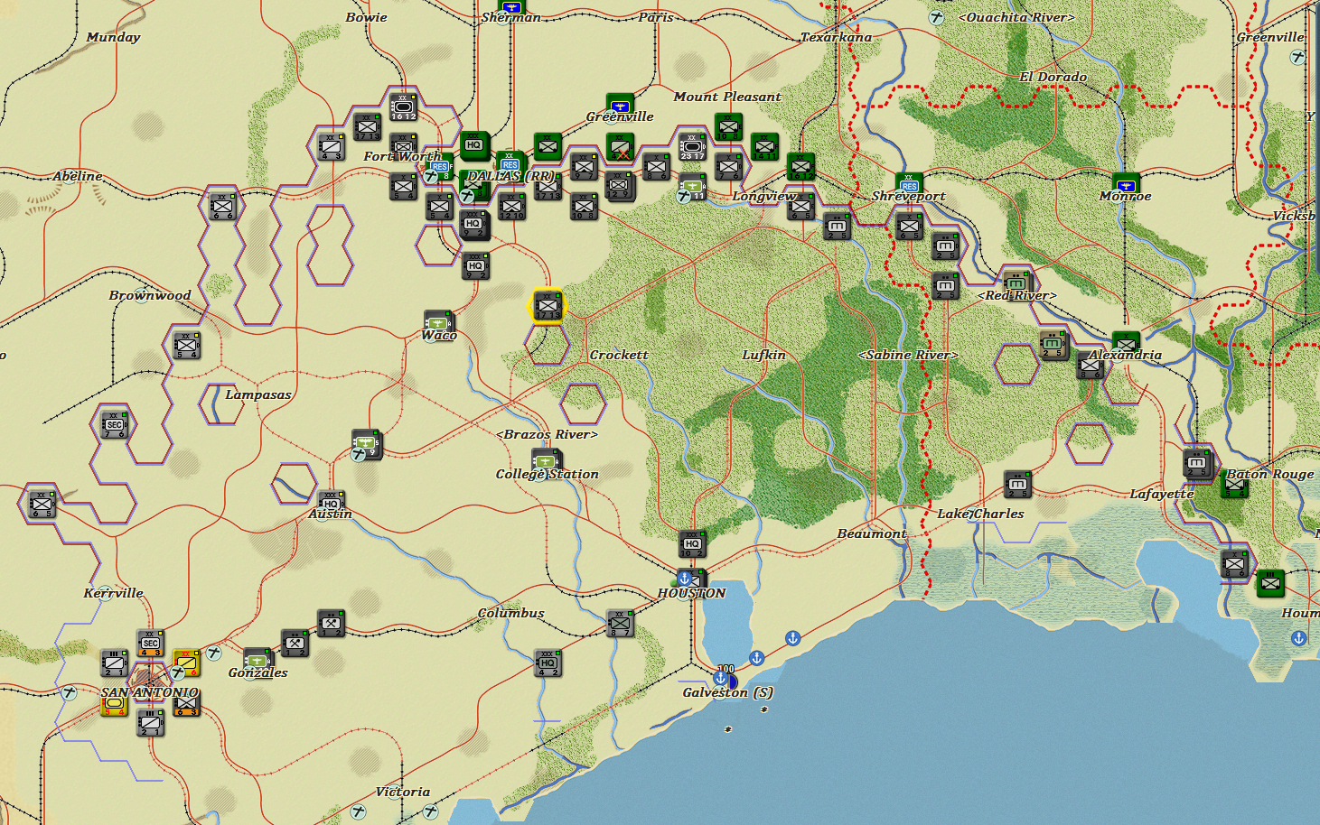Viewport: 1320px width, 825px height.
Task: Click the Columbus town label
Action: pos(511,613)
